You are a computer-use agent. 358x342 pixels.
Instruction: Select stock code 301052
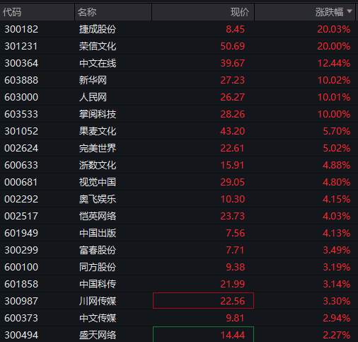click(21, 131)
